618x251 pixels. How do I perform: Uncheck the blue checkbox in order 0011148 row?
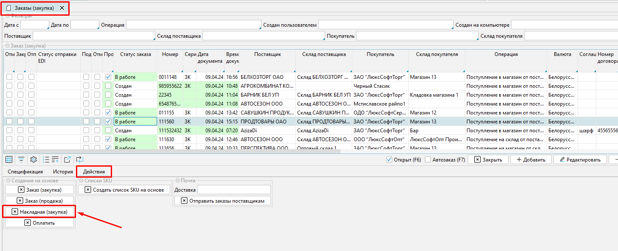108,77
